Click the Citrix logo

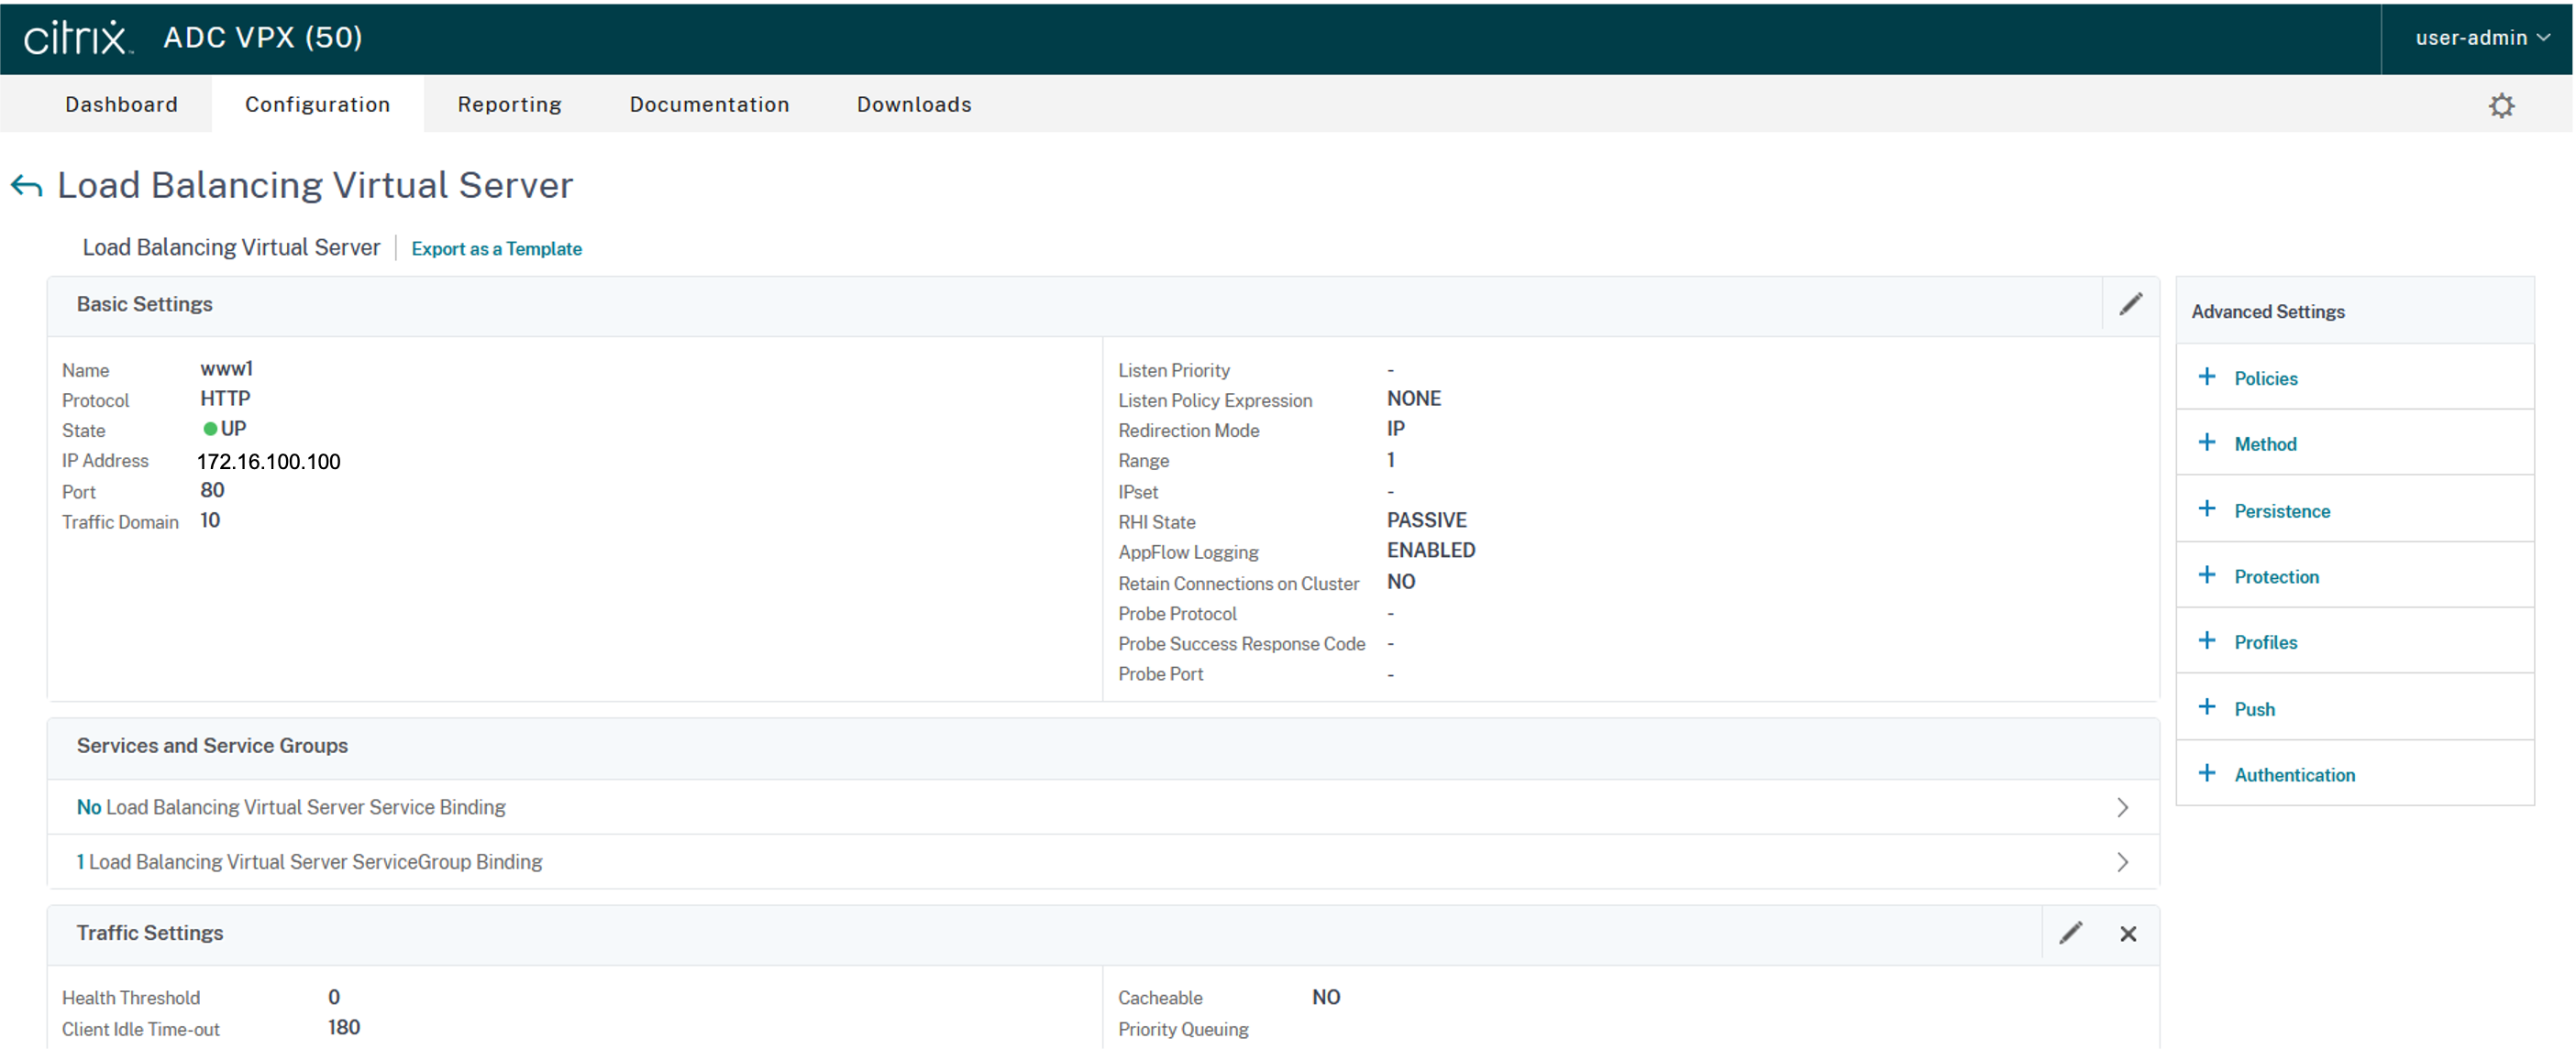tap(77, 38)
